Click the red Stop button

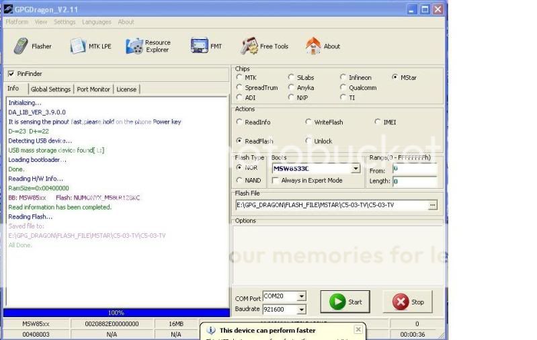point(407,302)
